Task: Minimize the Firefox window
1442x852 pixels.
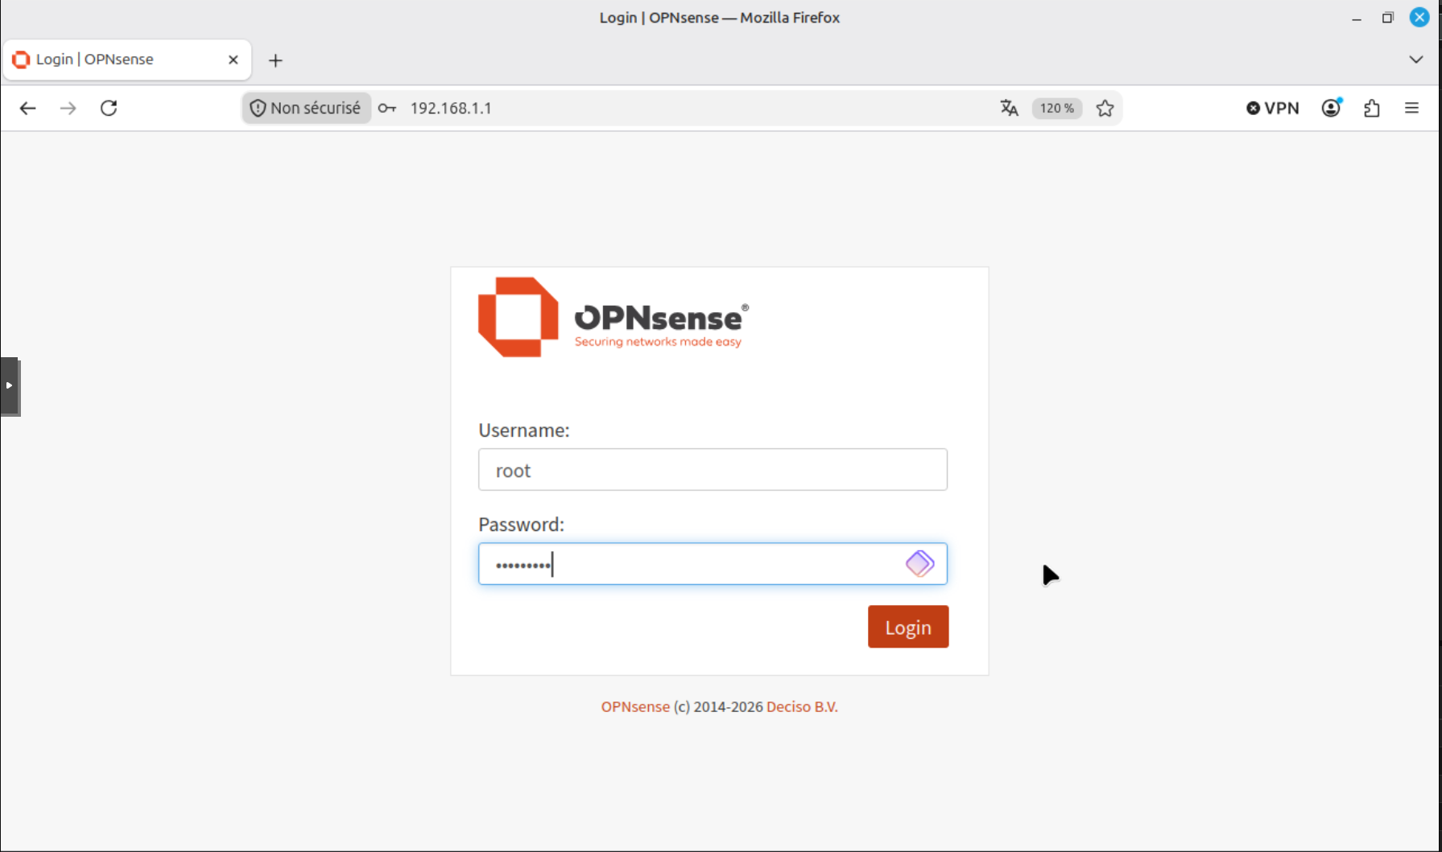Action: point(1357,18)
